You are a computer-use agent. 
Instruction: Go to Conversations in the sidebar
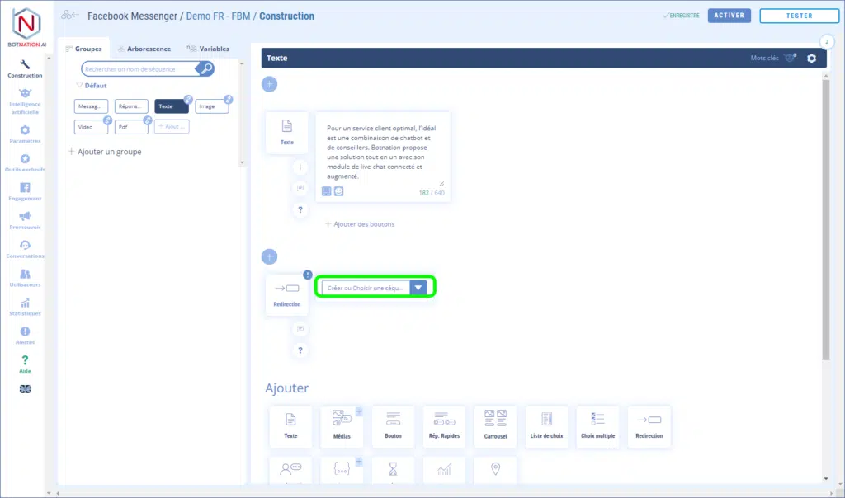(25, 248)
